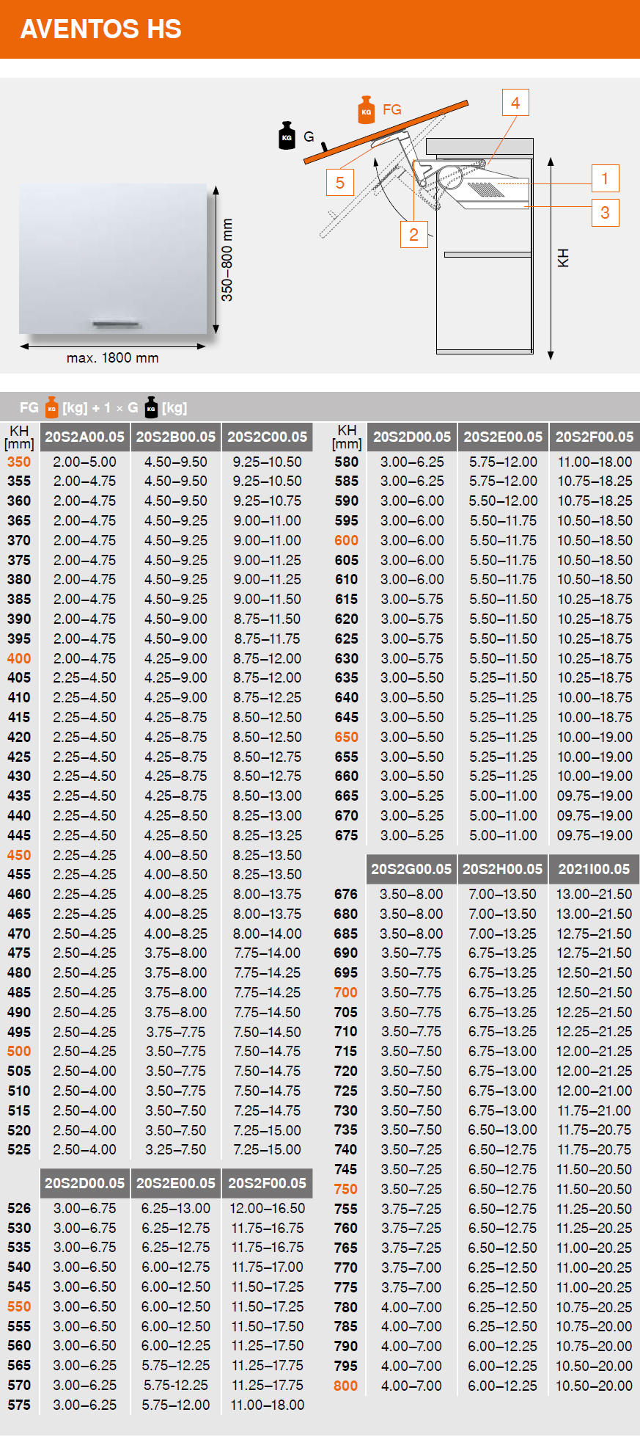Select the orange 400 KH row label
The width and height of the screenshot is (640, 1437).
[x=19, y=658]
